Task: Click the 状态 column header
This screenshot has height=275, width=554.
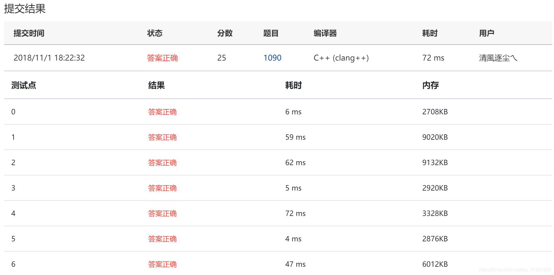Action: tap(155, 33)
